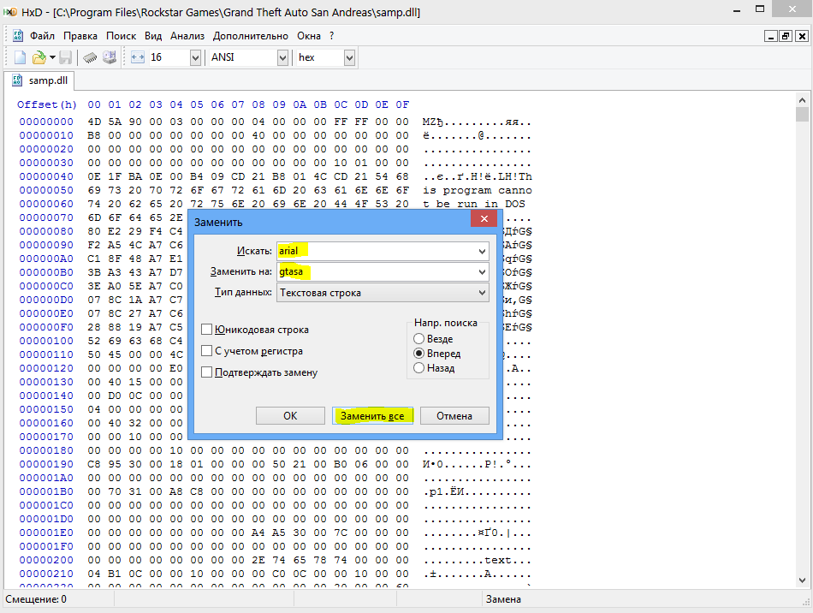Open the ? help menu
The height and width of the screenshot is (613, 813).
[x=332, y=36]
